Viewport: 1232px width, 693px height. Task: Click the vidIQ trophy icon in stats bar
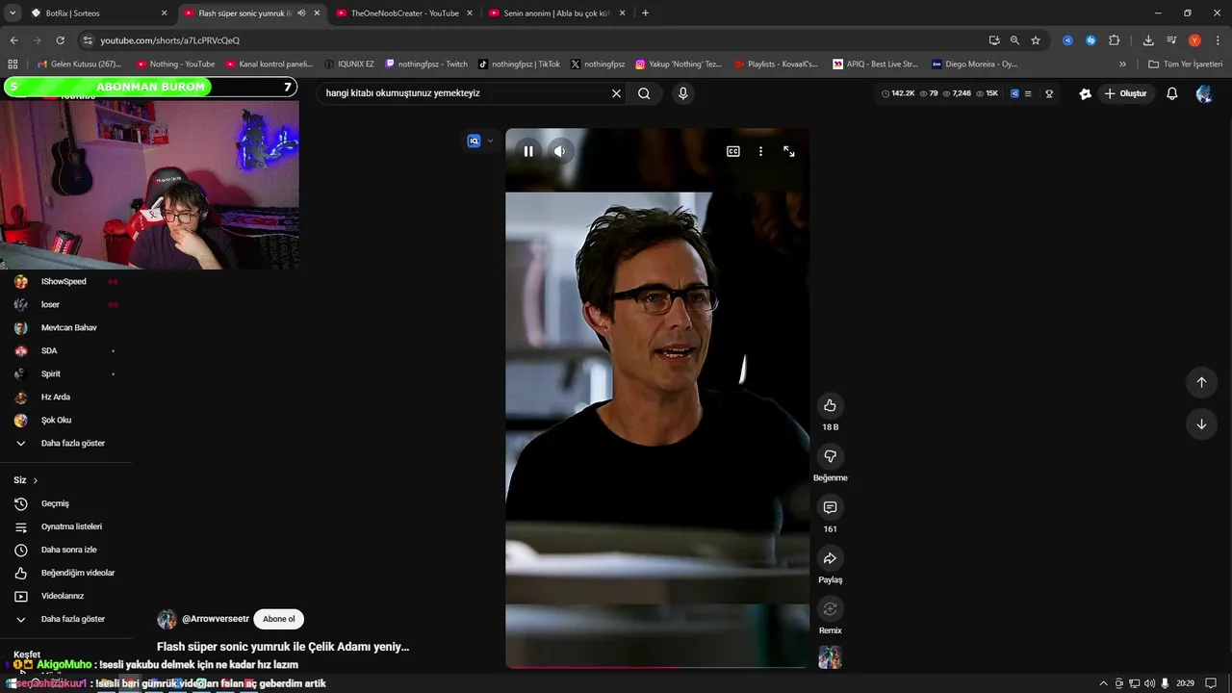pos(1049,93)
